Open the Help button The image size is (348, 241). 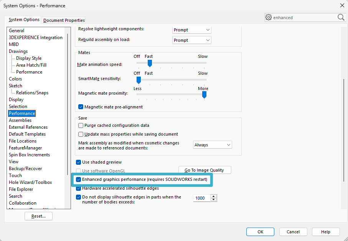pyautogui.click(x=326, y=232)
